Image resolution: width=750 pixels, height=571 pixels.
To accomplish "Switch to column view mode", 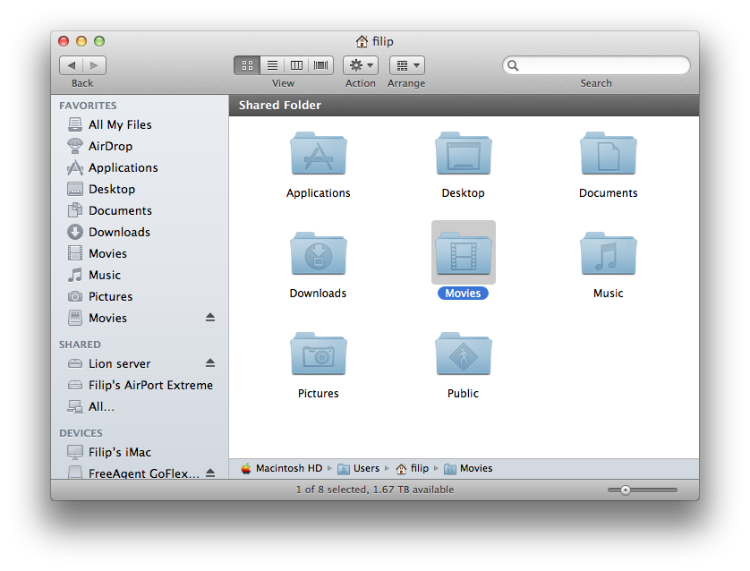I will click(x=296, y=65).
